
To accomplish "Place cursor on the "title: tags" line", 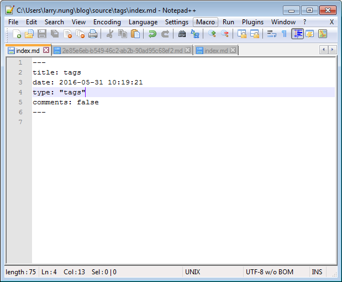I will (57, 72).
